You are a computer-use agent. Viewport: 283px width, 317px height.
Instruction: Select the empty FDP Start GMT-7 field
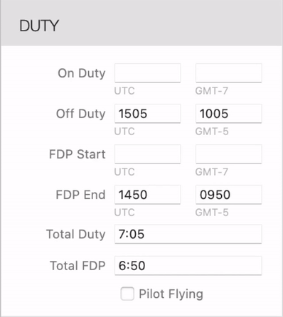pos(229,154)
